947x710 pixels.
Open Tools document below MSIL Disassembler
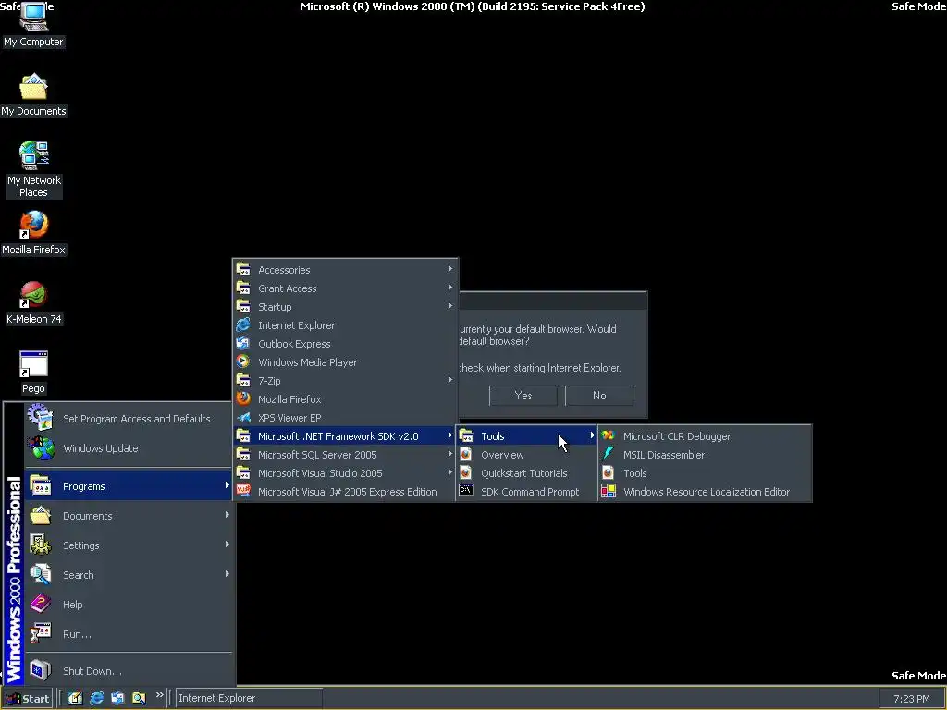coord(705,473)
